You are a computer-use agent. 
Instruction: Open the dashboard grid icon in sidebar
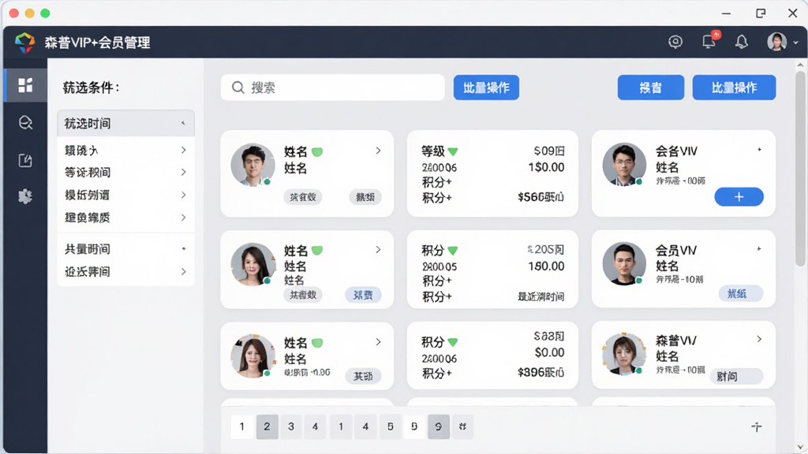(x=25, y=85)
